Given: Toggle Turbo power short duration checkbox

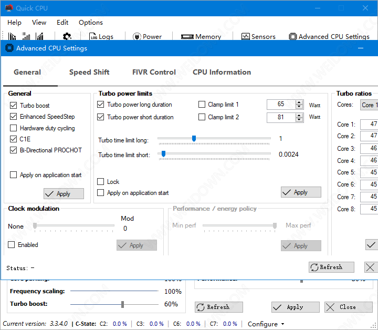Looking at the screenshot, I should pyautogui.click(x=100, y=117).
